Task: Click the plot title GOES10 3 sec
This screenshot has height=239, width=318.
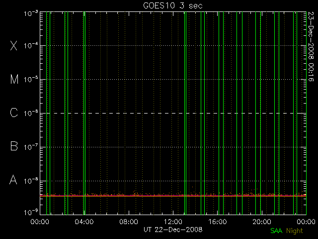Action: click(173, 5)
